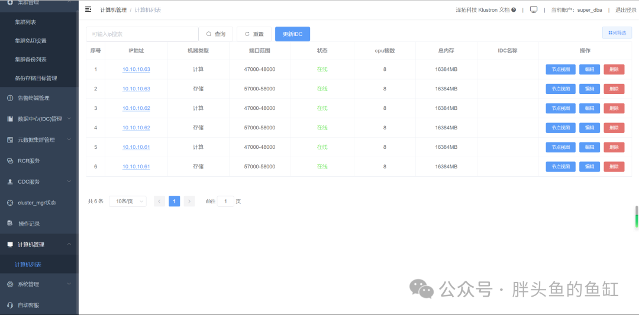Click 节点视图 for row 1
This screenshot has width=639, height=315.
pos(560,69)
